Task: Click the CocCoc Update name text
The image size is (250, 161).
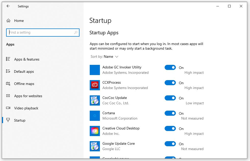Action: click(x=114, y=98)
